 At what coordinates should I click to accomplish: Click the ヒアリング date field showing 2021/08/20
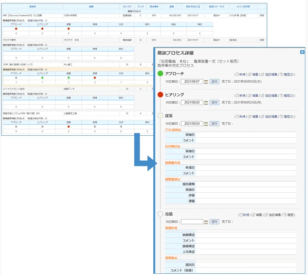coord(192,102)
